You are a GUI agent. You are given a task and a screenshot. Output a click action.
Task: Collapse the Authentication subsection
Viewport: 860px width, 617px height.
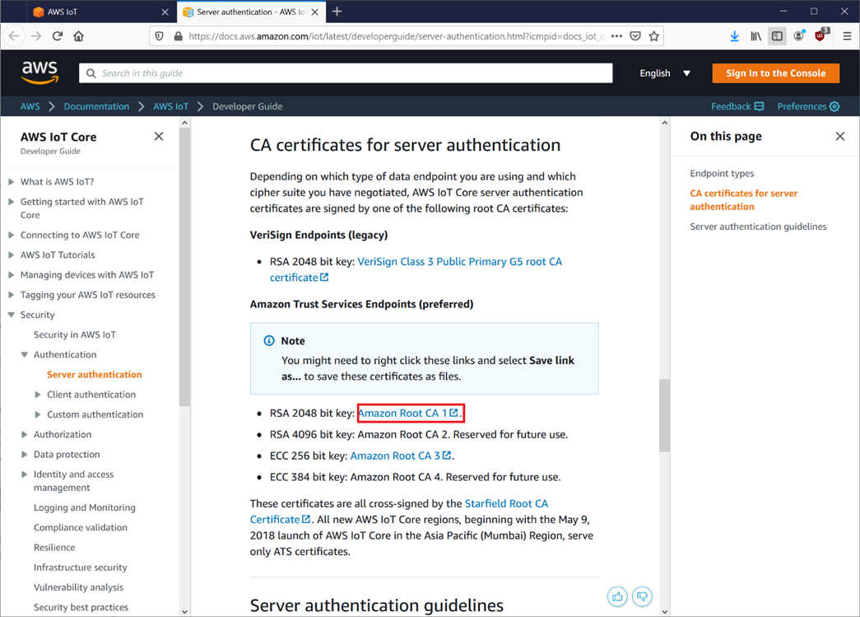click(x=24, y=354)
